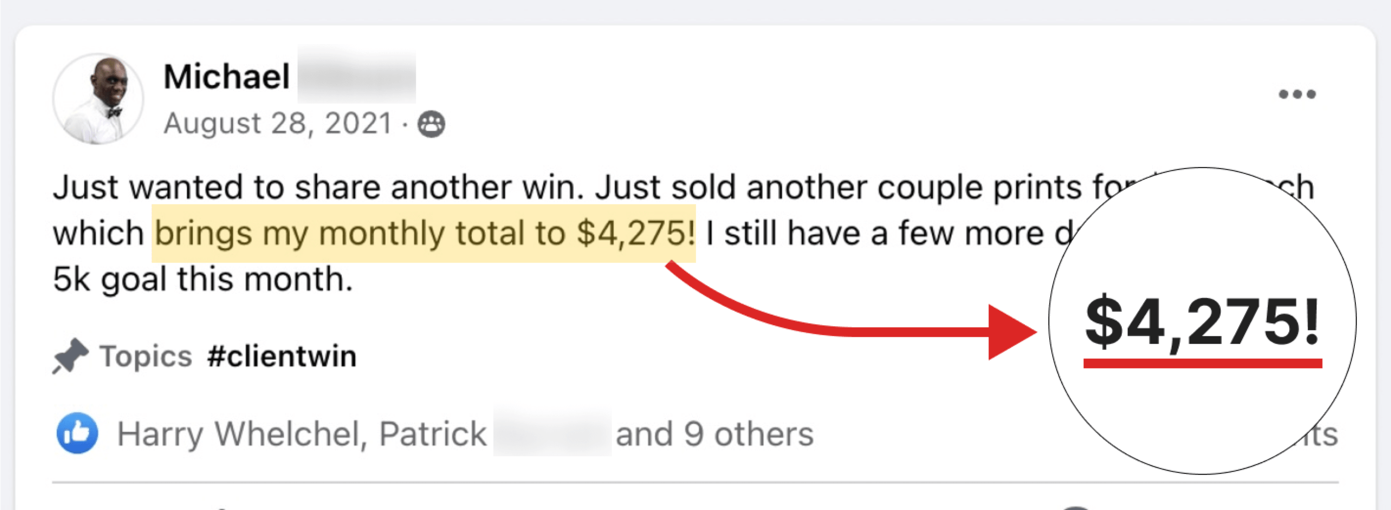Click the highlighted "brings my monthly total" text

[424, 234]
